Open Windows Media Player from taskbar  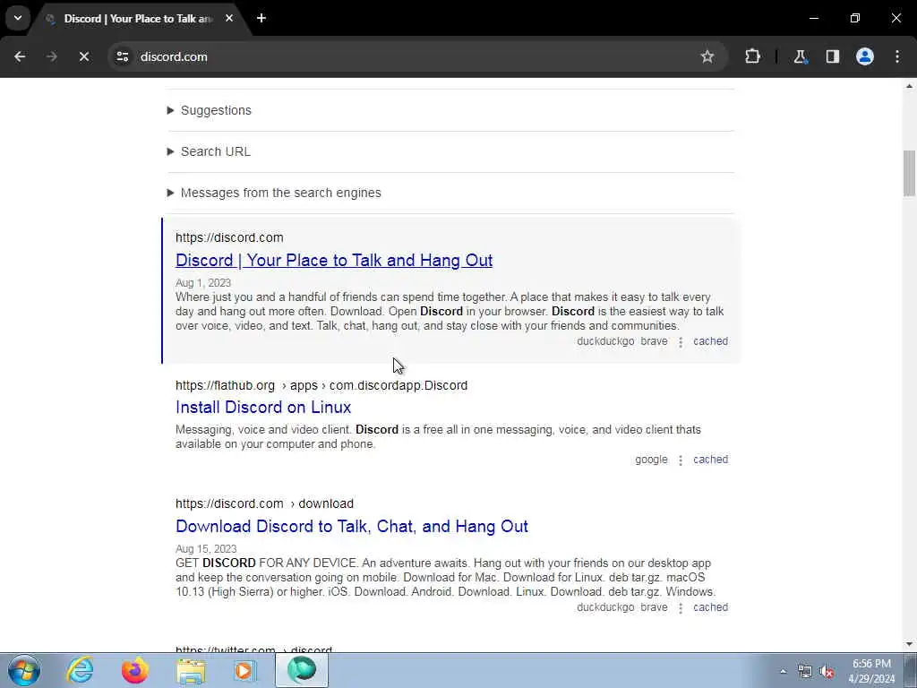245,670
